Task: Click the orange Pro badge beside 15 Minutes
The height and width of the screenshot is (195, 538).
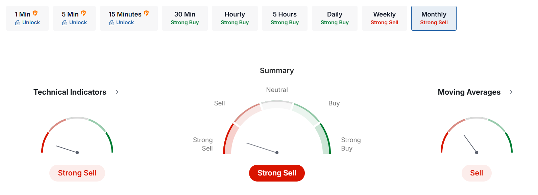Action: click(146, 13)
